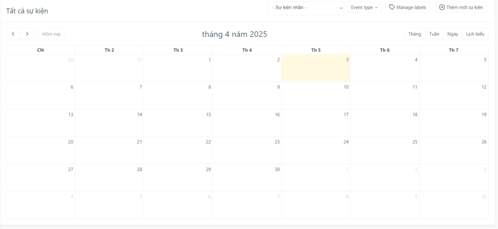Expand the Event type dropdown
498x229 pixels.
tap(364, 7)
